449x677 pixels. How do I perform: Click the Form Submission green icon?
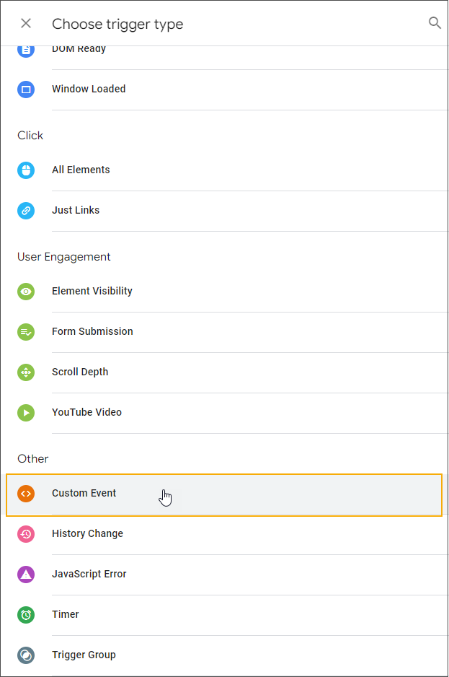[x=26, y=332]
